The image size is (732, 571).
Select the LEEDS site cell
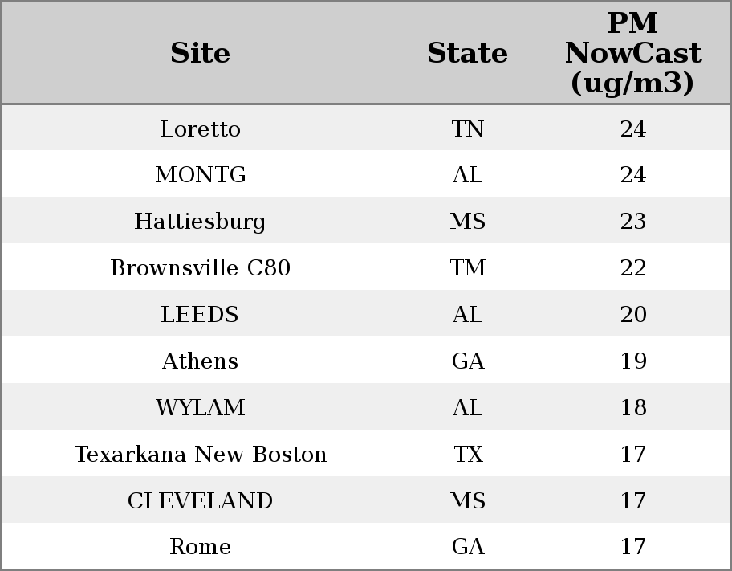point(200,315)
